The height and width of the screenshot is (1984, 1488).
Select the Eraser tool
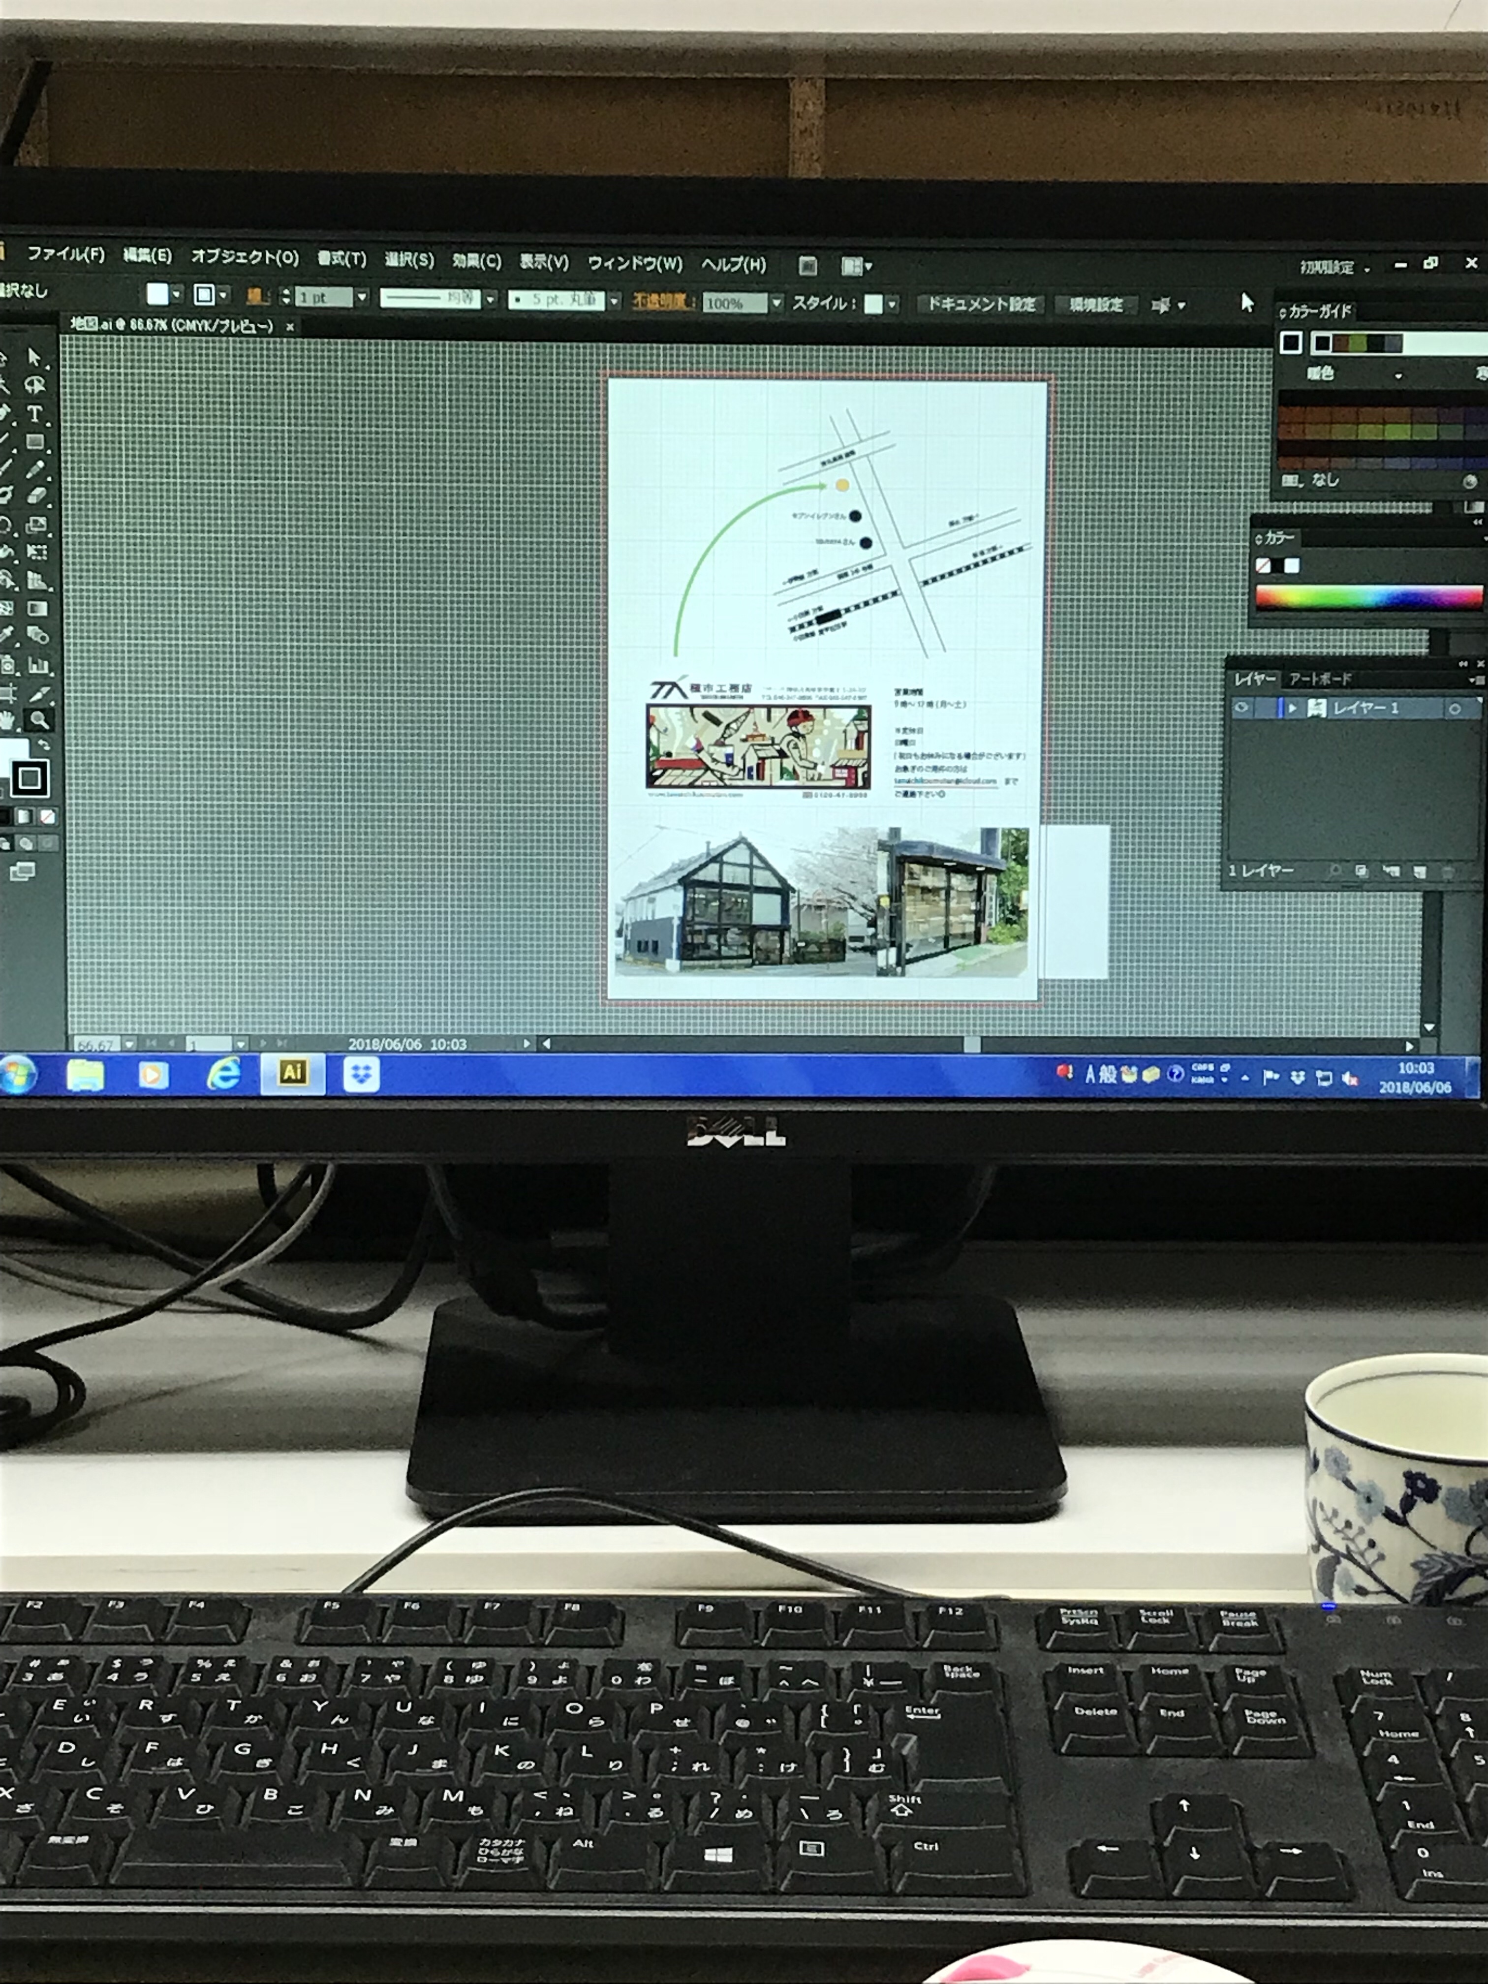36,496
